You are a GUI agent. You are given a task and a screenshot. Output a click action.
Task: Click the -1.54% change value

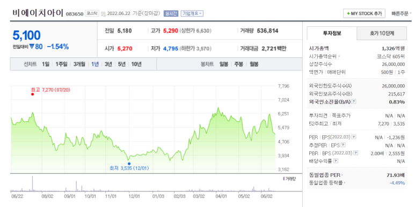point(58,47)
